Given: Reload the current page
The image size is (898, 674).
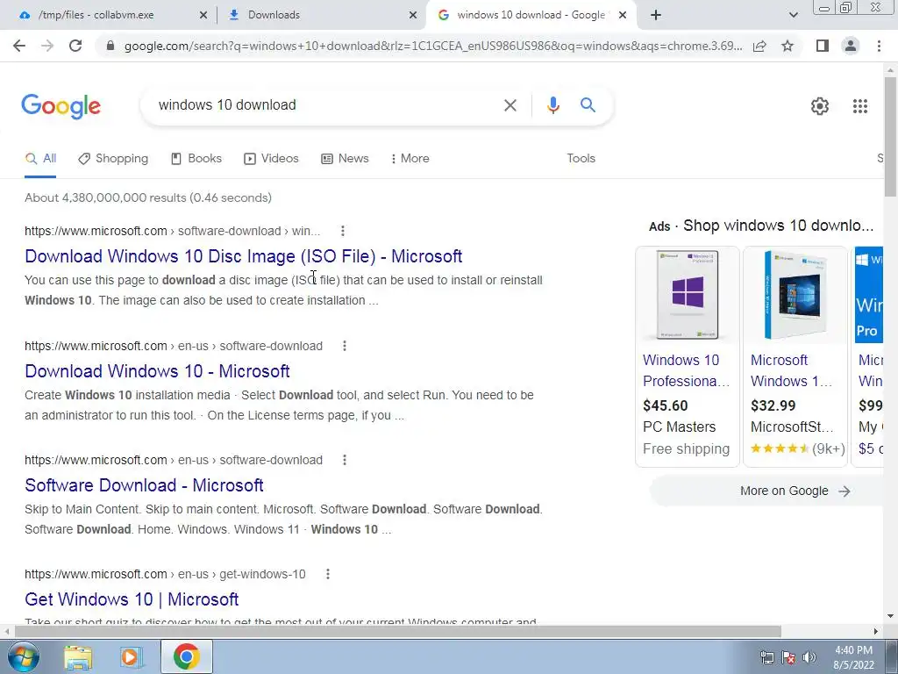Looking at the screenshot, I should 75,46.
